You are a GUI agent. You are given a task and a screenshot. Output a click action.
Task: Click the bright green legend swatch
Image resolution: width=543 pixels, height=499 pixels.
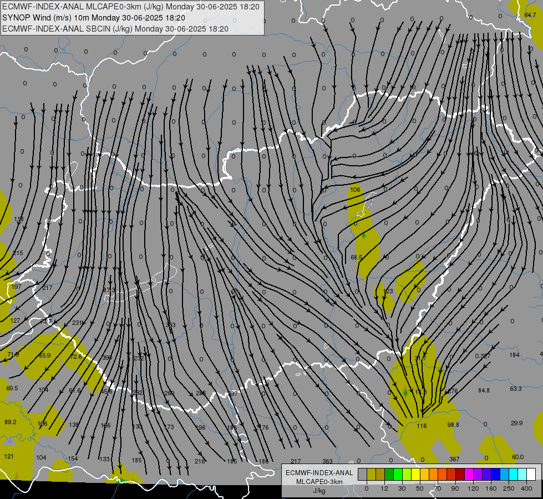point(398,475)
